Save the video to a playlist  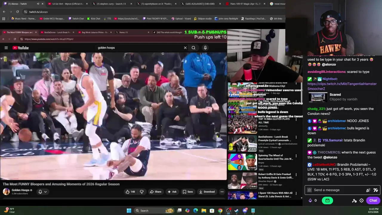coord(188,192)
